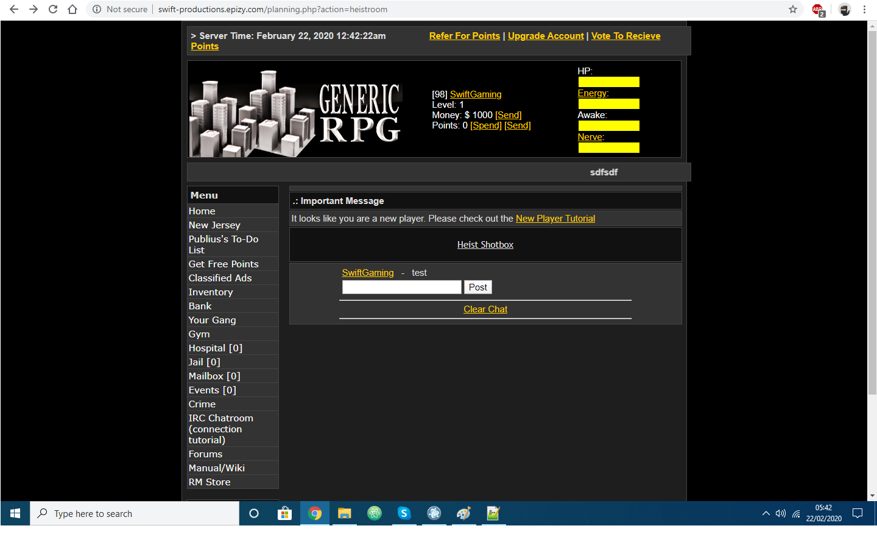
Task: Open the Gym menu item
Action: tap(199, 334)
